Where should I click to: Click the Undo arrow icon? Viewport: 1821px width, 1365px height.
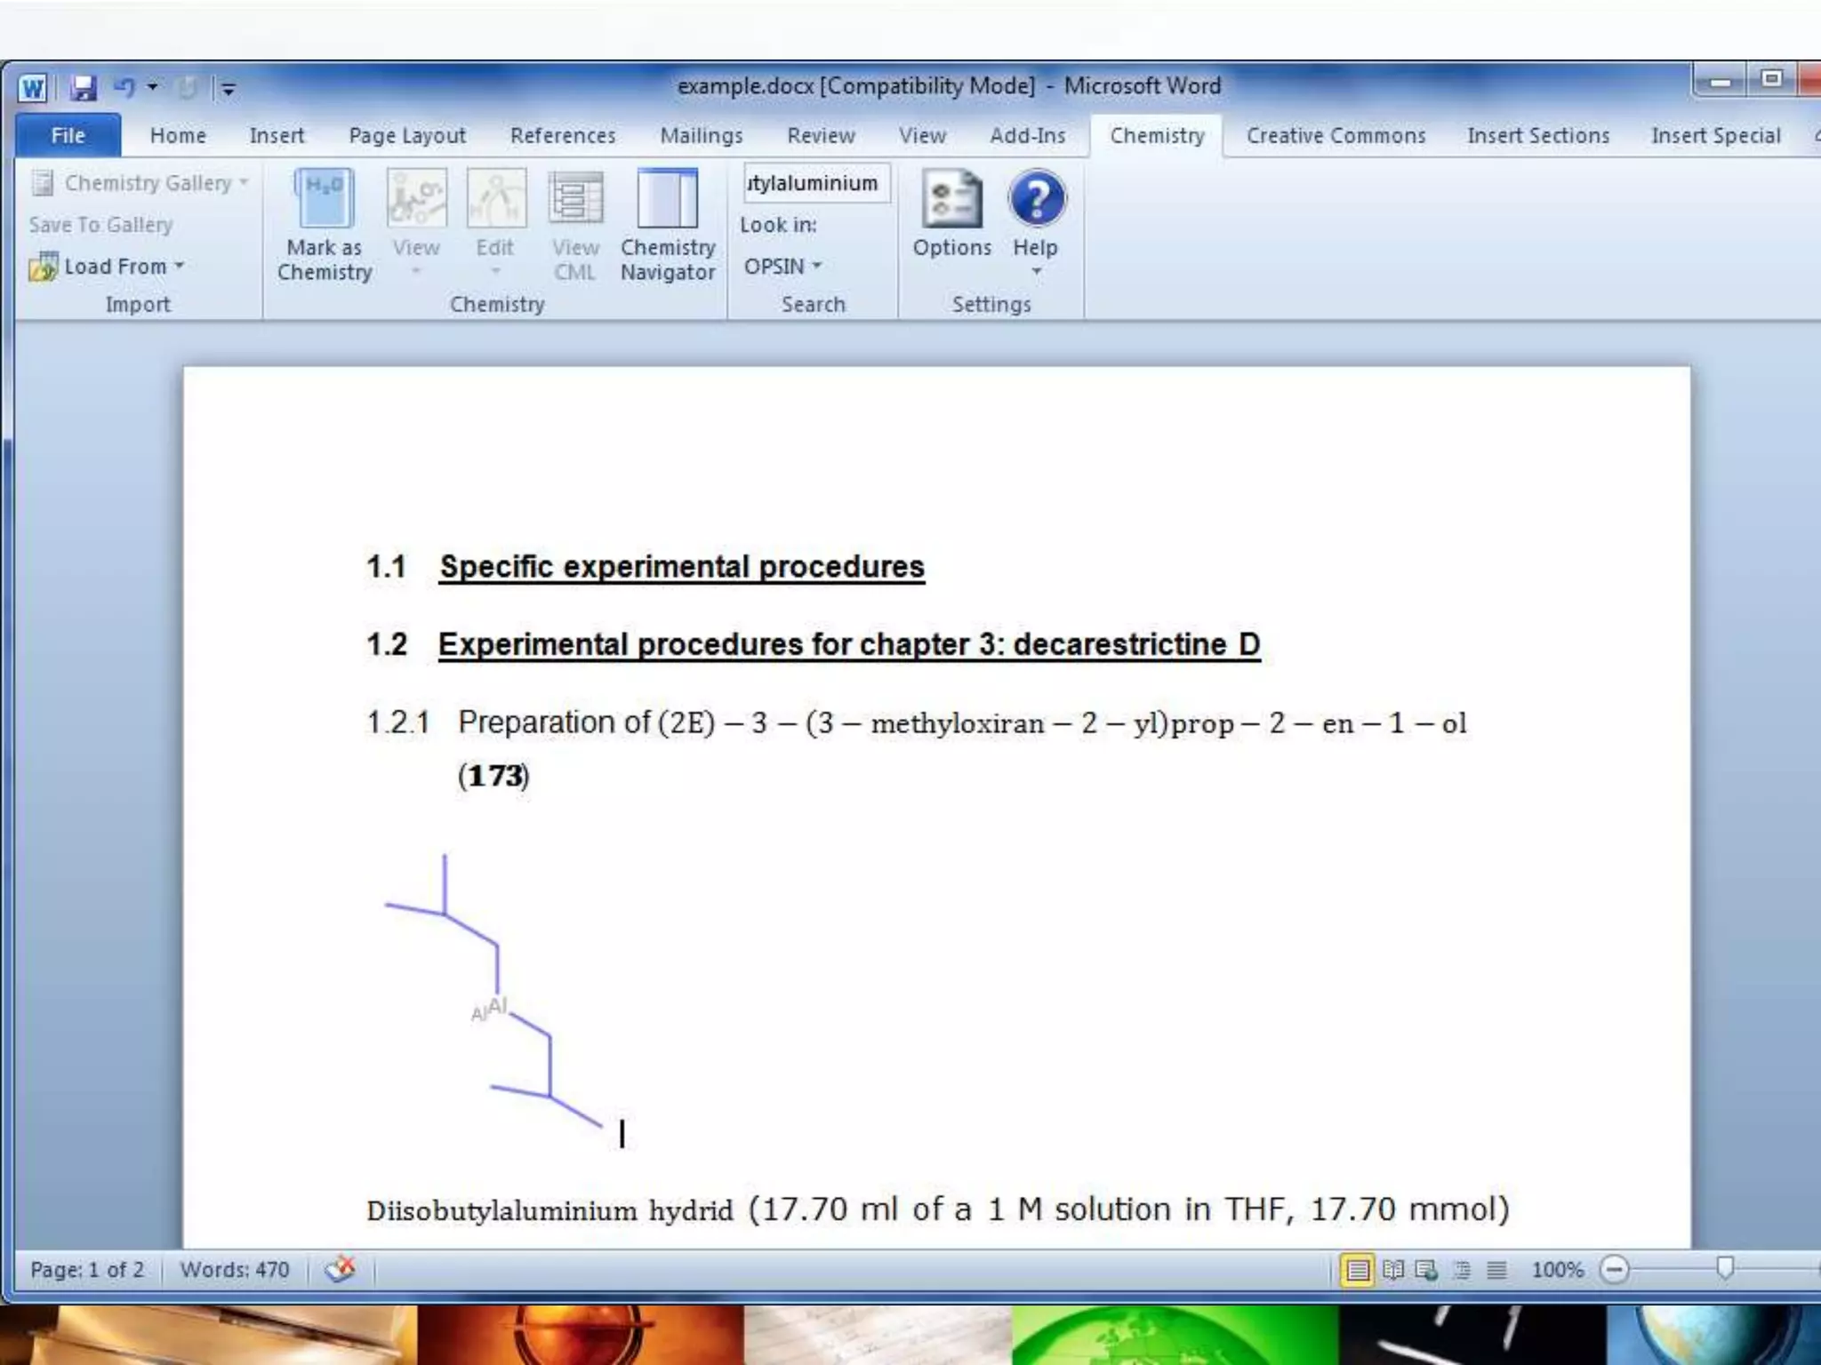[x=124, y=87]
